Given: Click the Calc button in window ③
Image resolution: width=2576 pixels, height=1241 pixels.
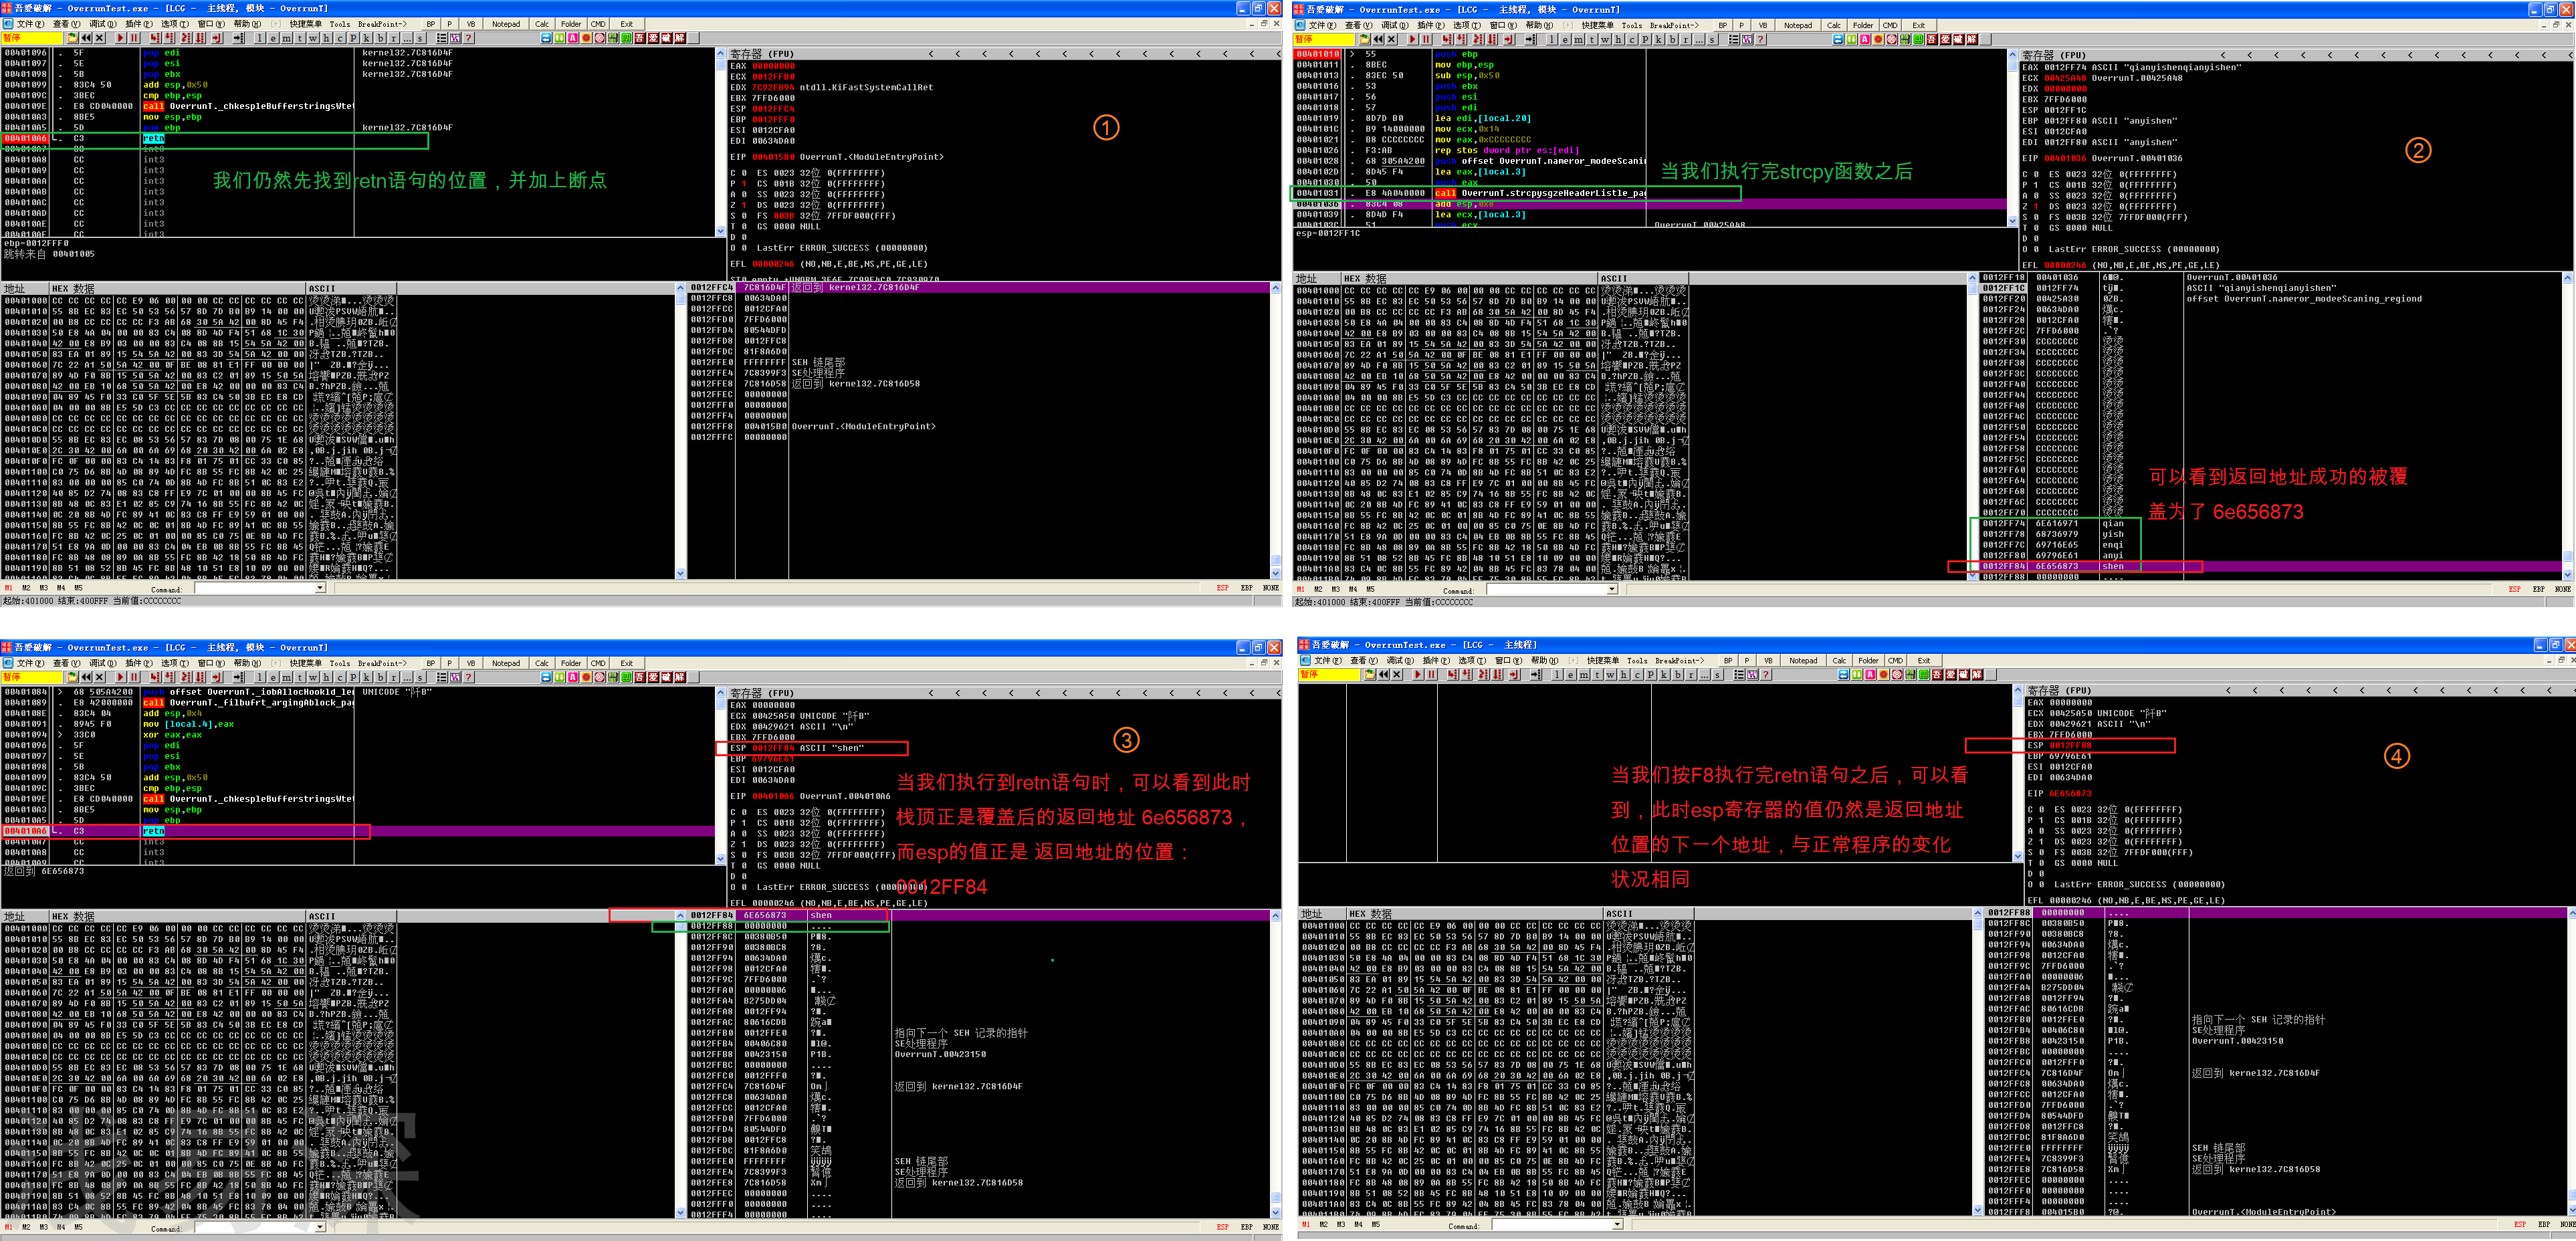Looking at the screenshot, I should (542, 663).
